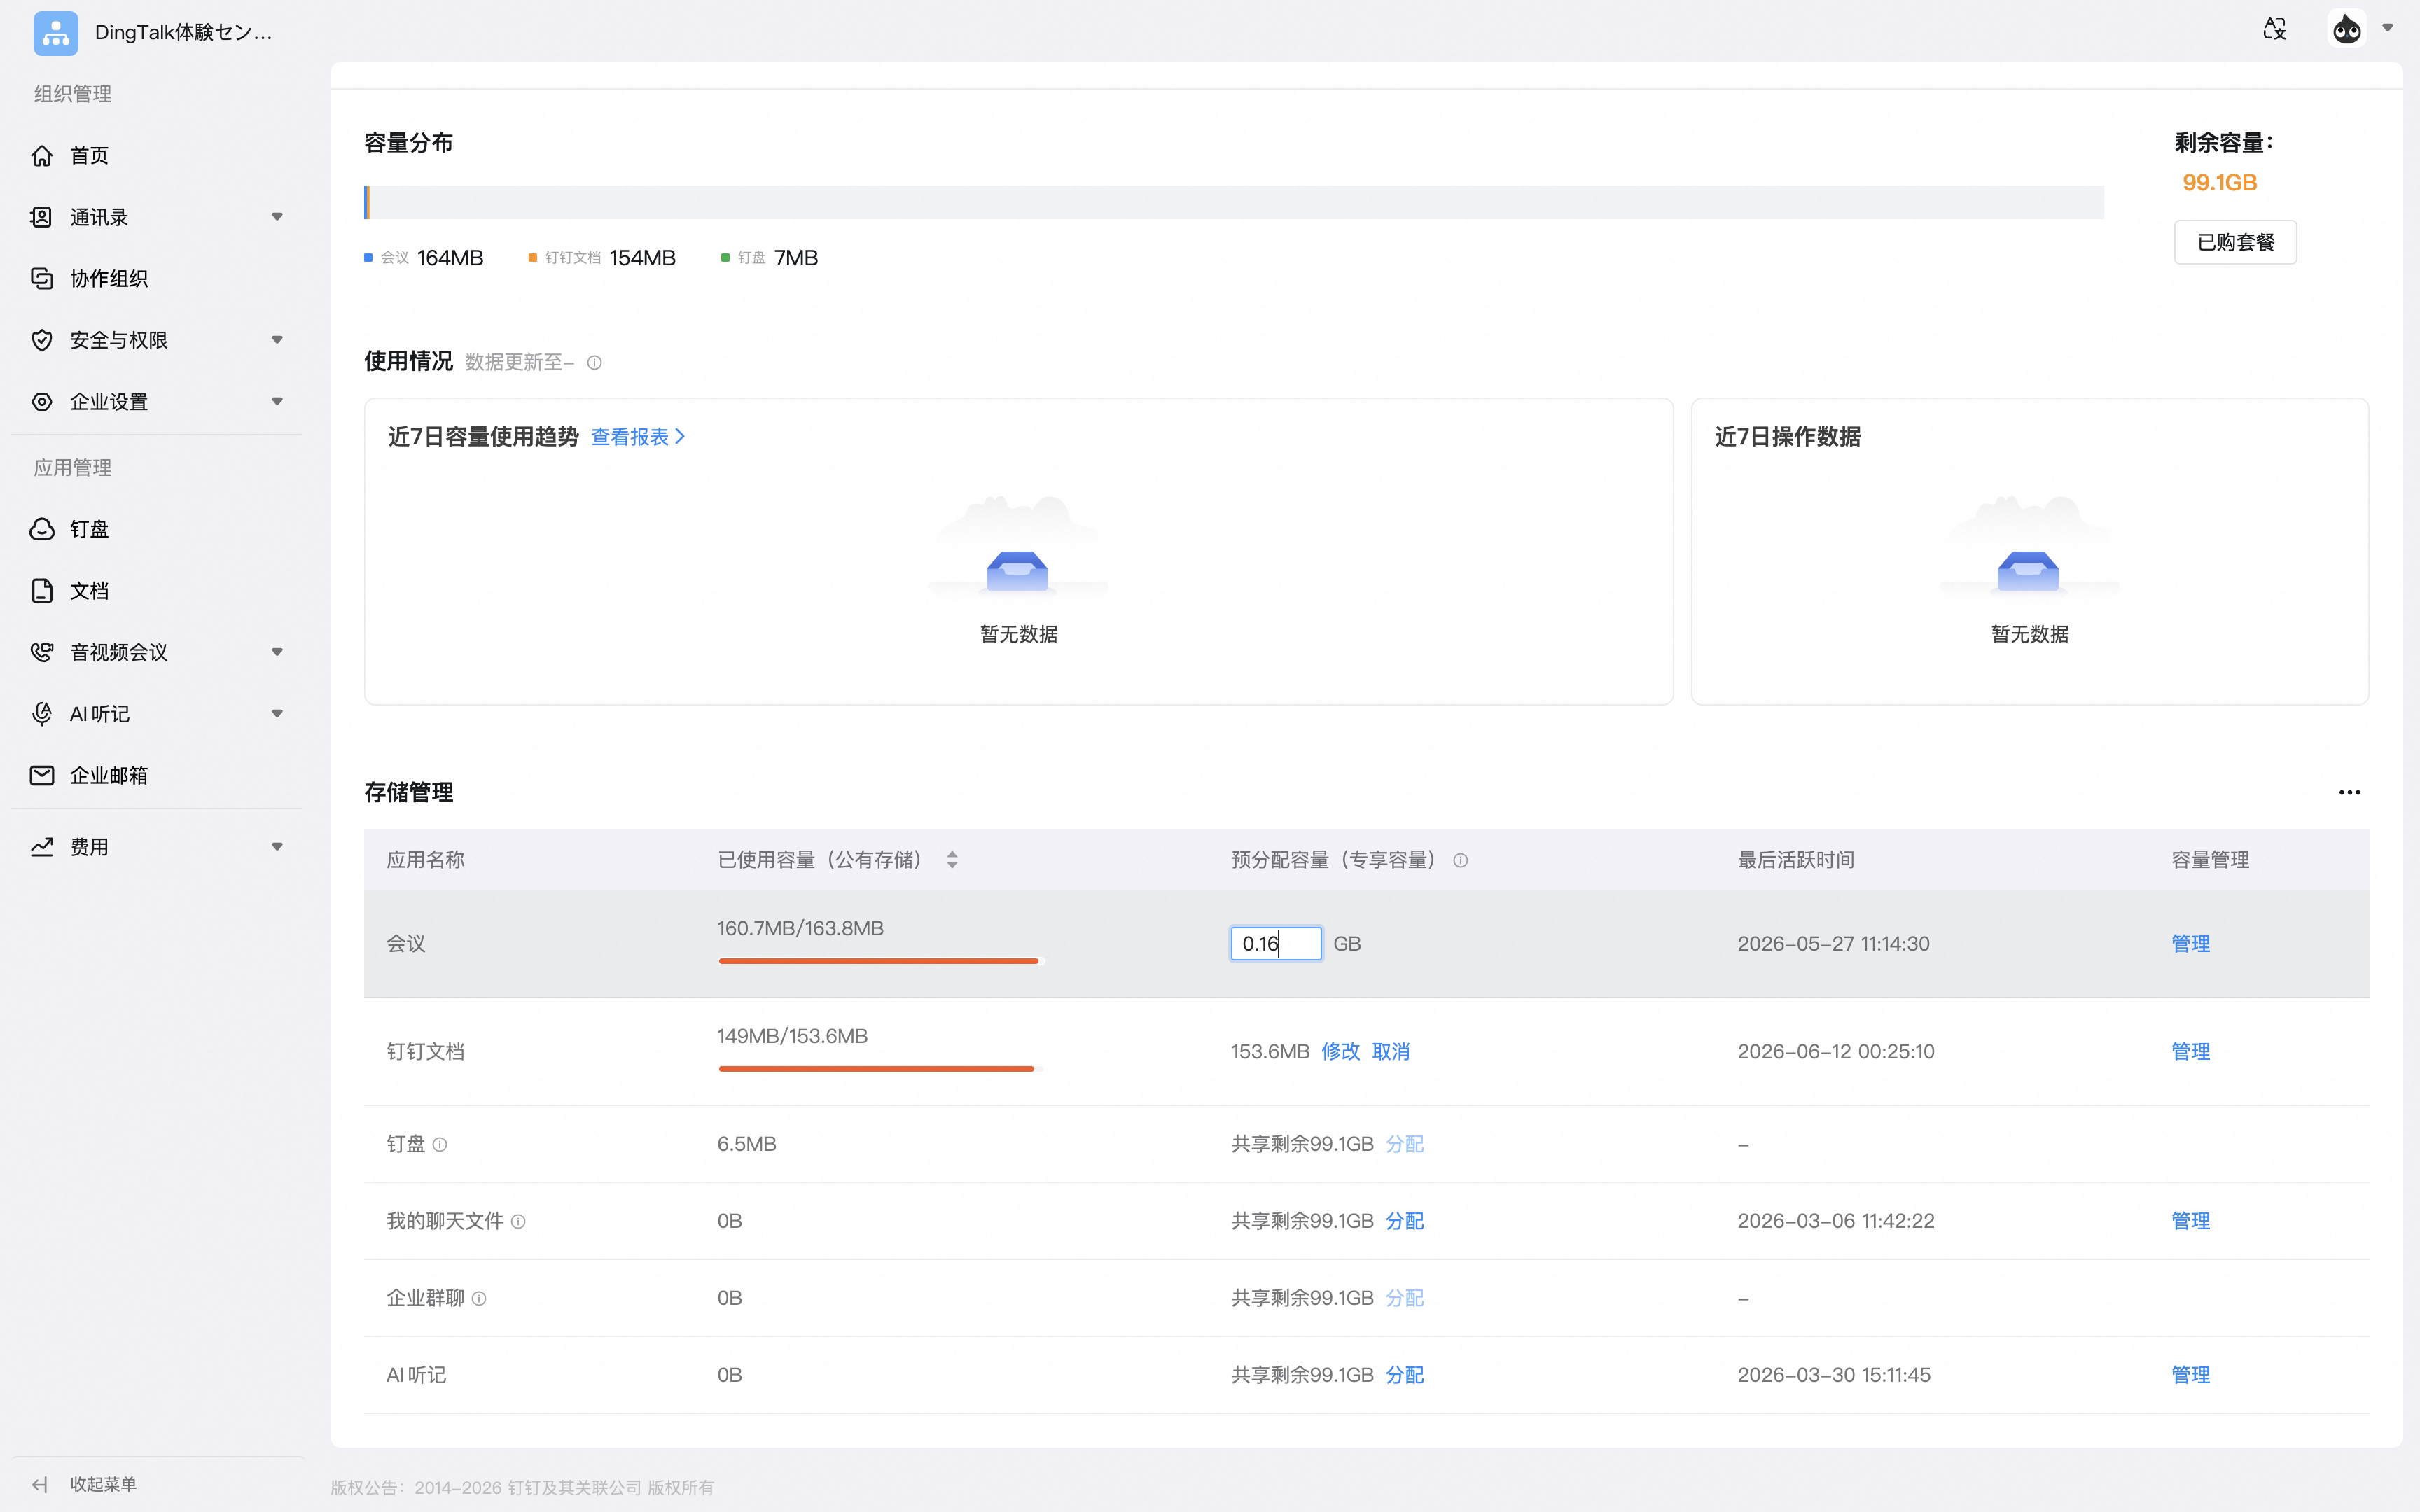The height and width of the screenshot is (1512, 2420).
Task: Collapse the sidebar with 收起菜单
Action: [x=84, y=1484]
